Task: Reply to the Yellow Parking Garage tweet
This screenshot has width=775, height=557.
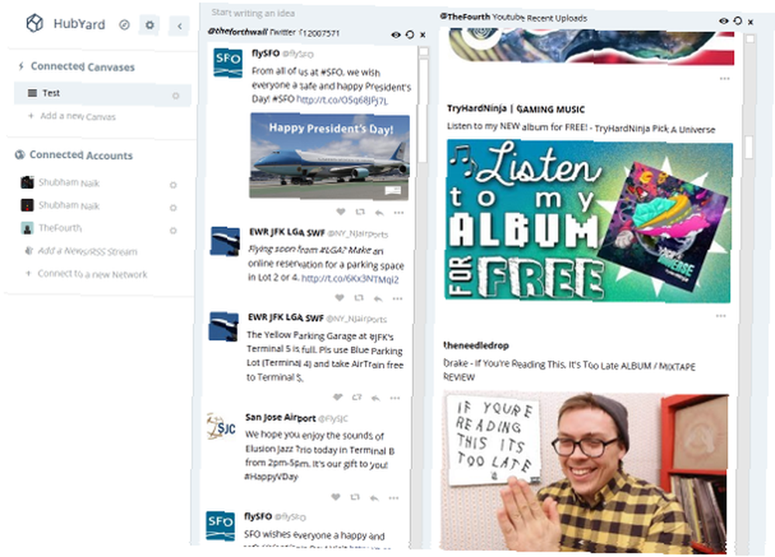Action: pyautogui.click(x=376, y=397)
